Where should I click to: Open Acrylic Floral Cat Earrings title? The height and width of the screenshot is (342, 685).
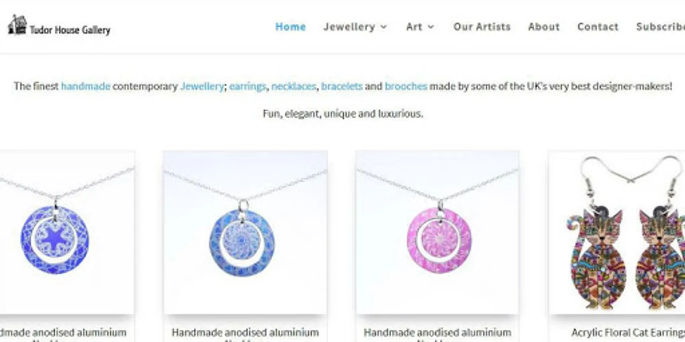[x=628, y=333]
